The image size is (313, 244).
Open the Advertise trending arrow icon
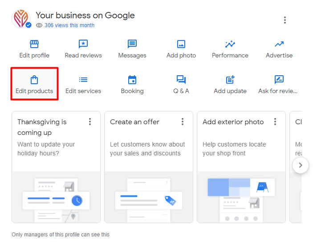279,44
